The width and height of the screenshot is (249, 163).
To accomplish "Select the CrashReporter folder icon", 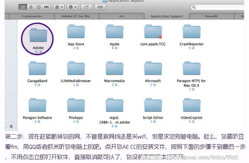I will (192, 31).
